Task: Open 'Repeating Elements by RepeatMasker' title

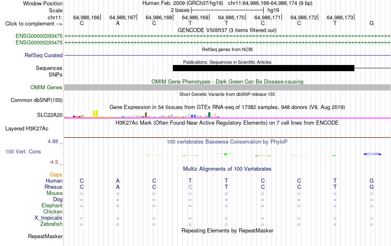Action: (x=227, y=230)
